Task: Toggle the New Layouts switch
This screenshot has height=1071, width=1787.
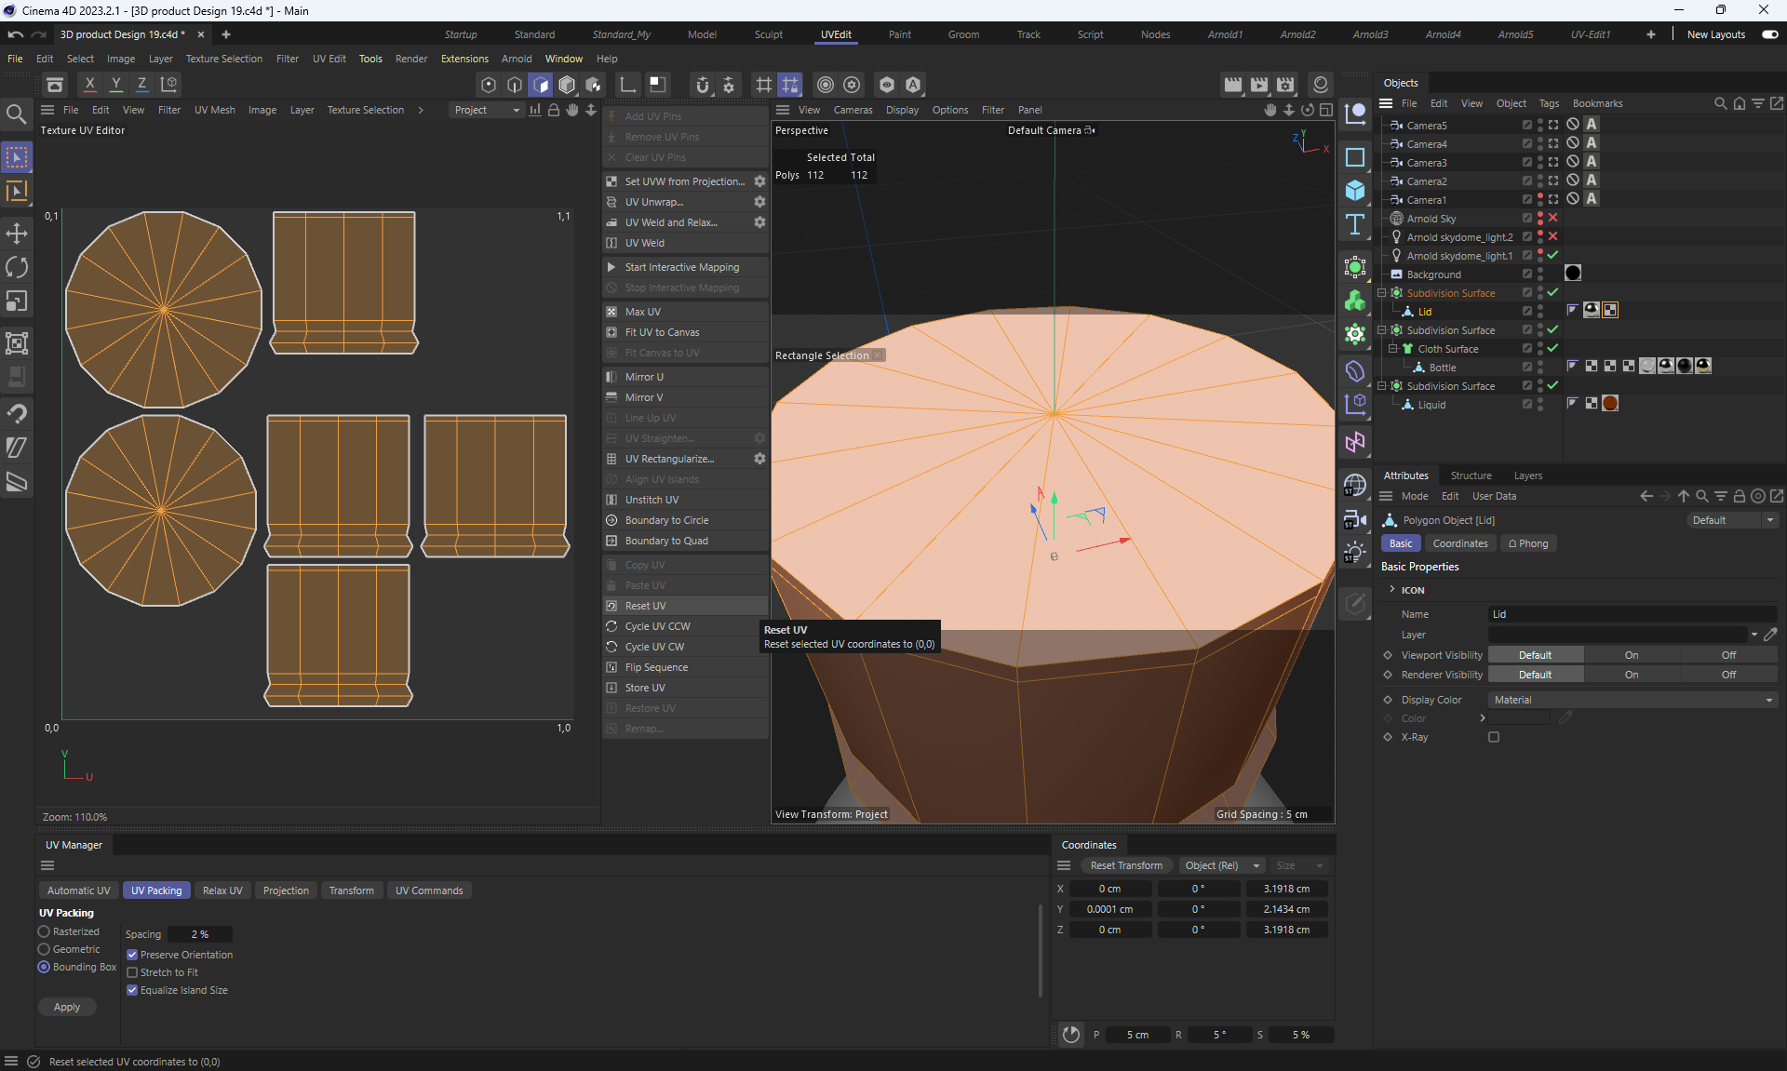Action: (x=1769, y=34)
